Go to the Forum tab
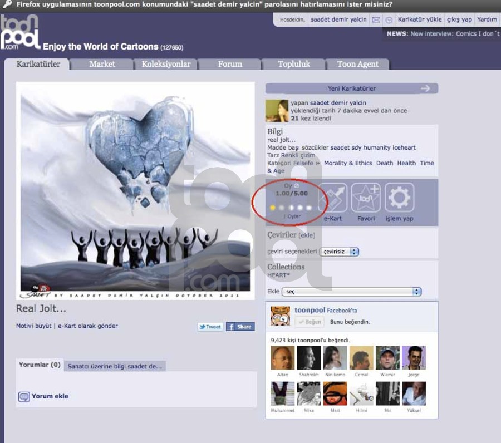Viewport: 501px width, 443px height. click(230, 64)
